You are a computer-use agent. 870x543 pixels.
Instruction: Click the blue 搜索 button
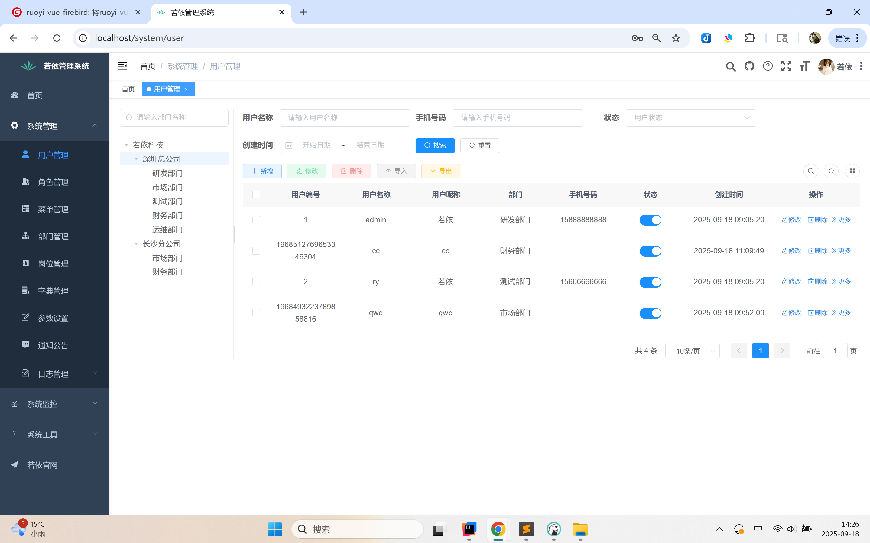tap(435, 146)
